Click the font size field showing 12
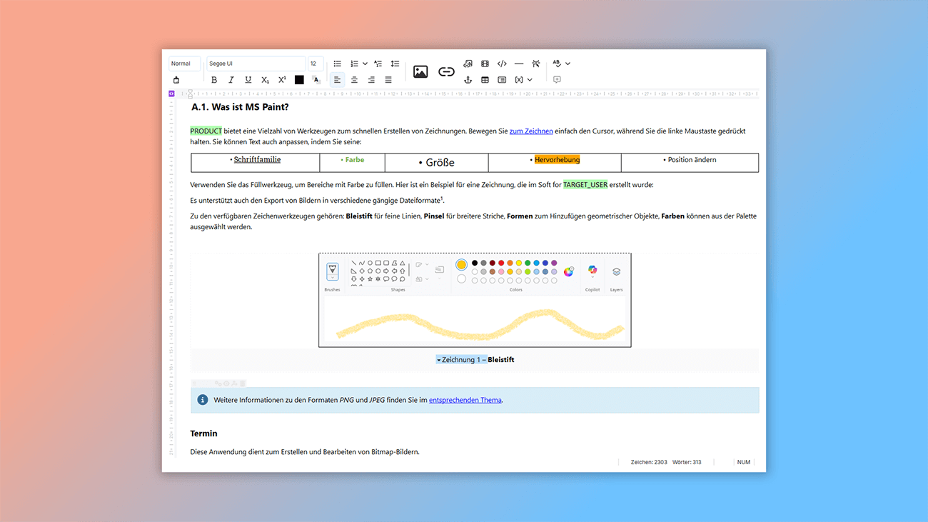 point(315,64)
